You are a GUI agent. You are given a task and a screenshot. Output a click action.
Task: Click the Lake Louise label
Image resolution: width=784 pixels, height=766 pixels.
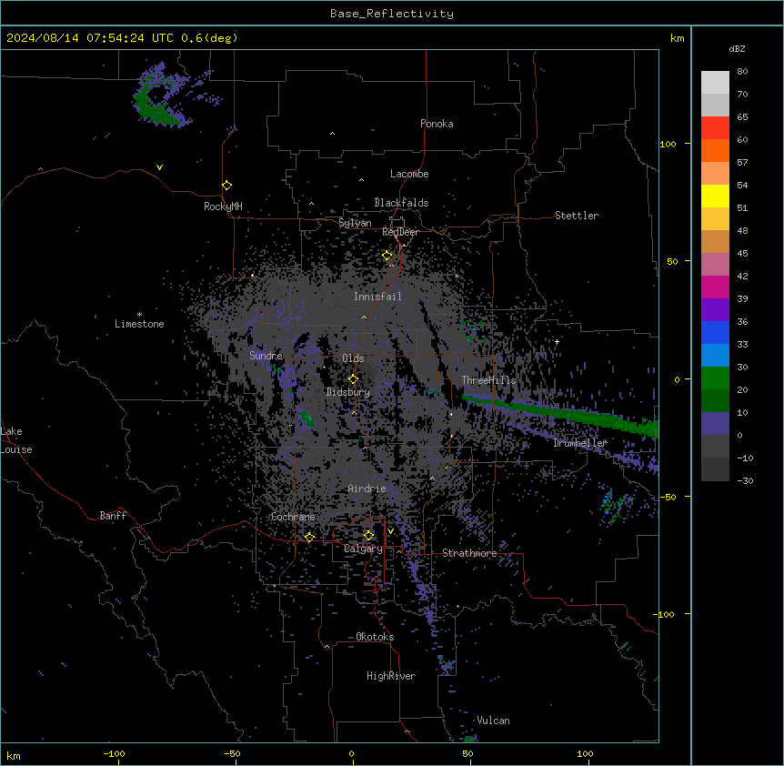[16, 440]
